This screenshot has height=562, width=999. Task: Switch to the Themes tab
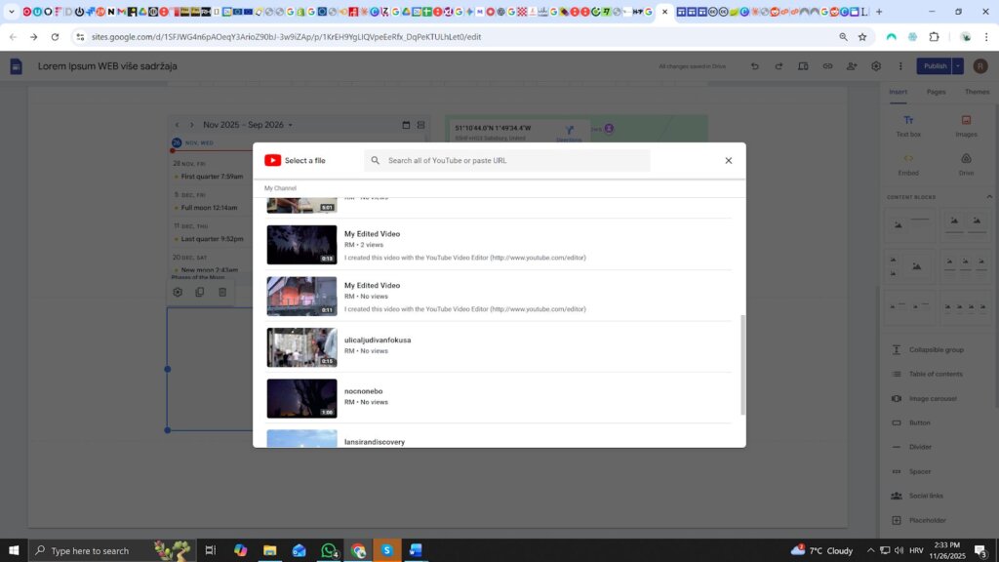click(977, 92)
